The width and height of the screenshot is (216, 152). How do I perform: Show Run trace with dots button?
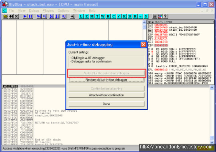point(140,16)
